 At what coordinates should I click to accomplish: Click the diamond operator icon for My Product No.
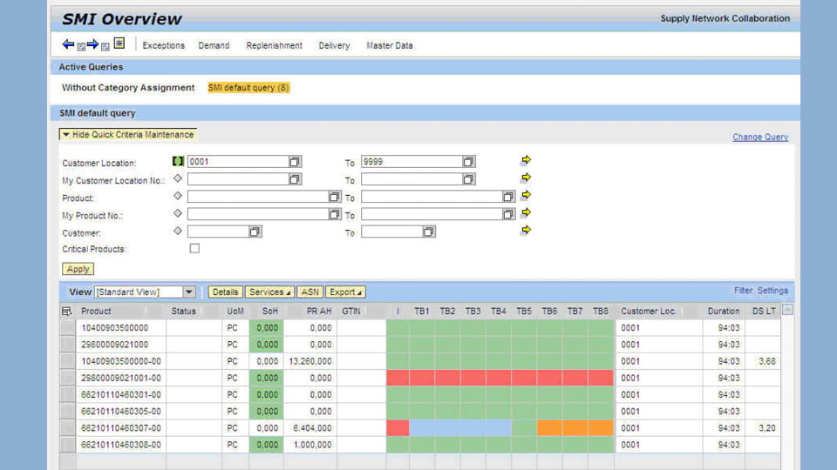tap(178, 214)
